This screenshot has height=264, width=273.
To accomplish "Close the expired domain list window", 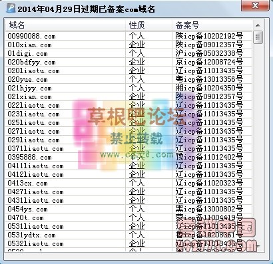I will click(x=255, y=5).
